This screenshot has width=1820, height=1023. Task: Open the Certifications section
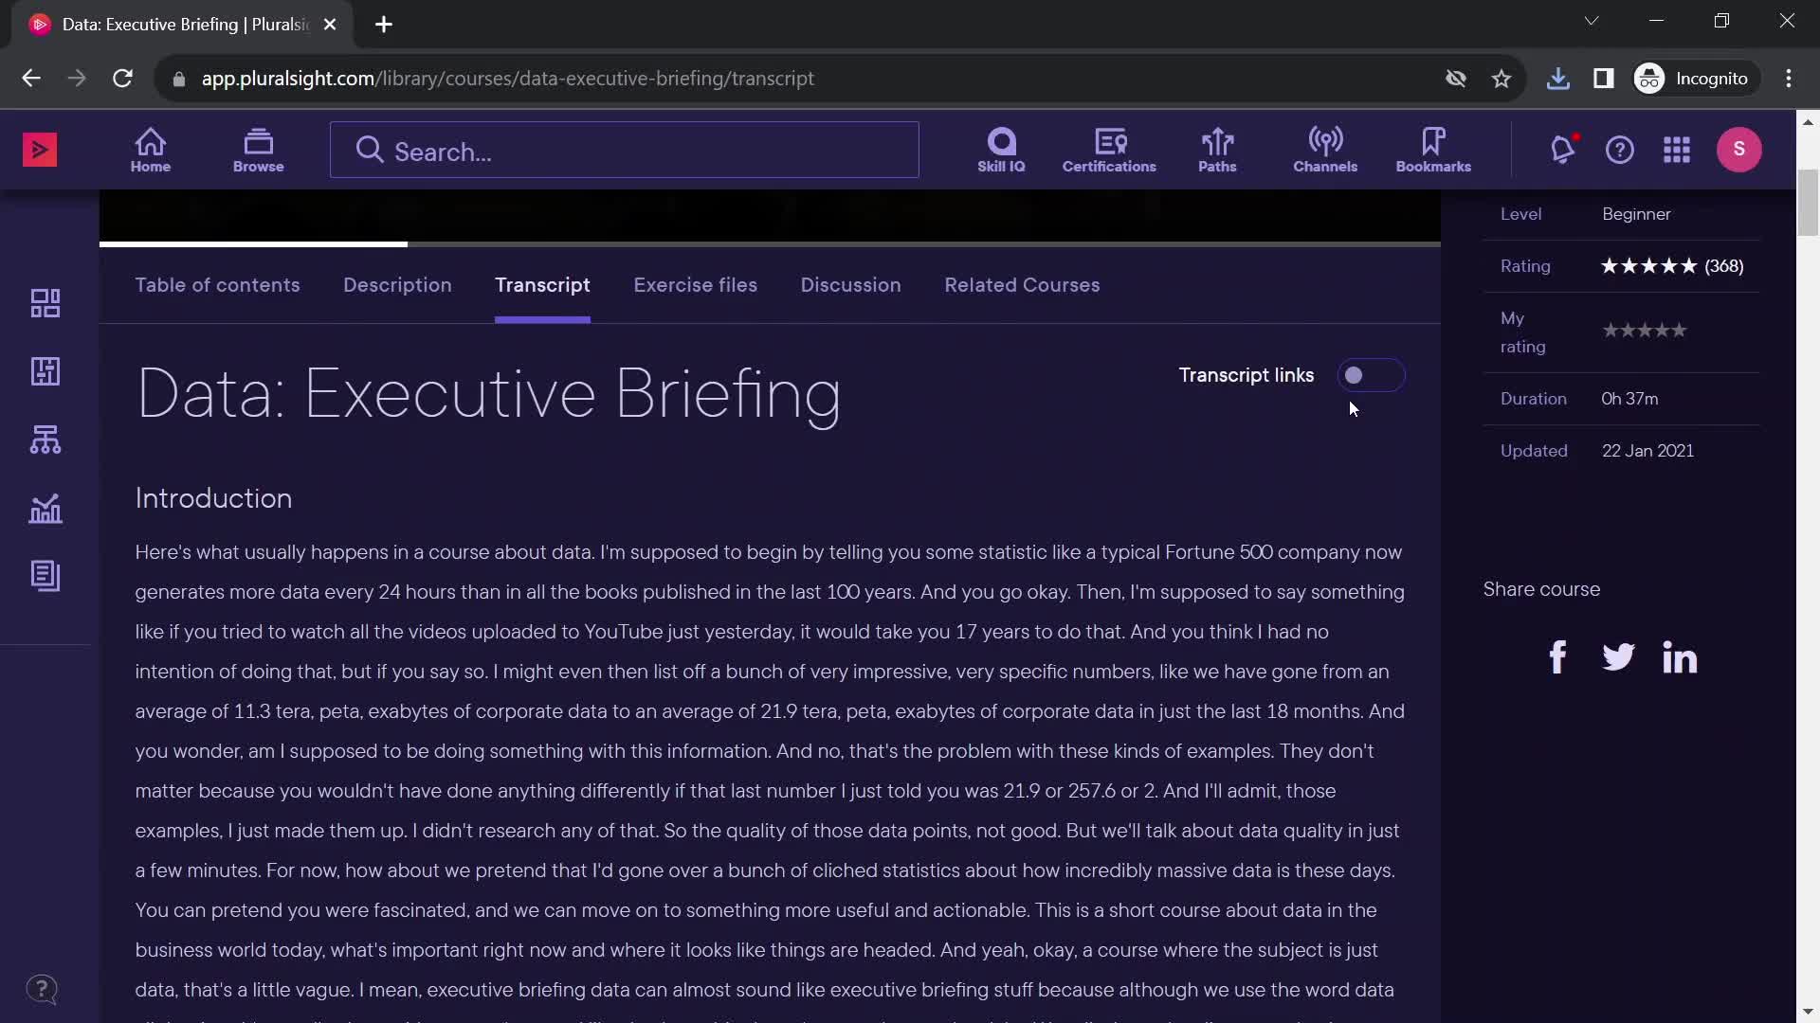[1109, 149]
